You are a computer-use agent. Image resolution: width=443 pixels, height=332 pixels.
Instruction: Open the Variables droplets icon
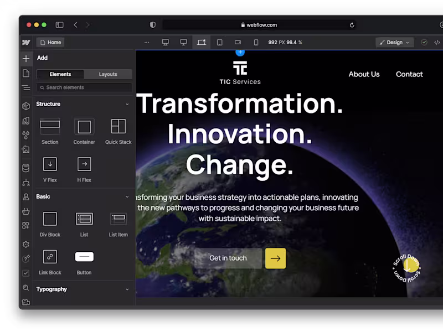coord(26,135)
